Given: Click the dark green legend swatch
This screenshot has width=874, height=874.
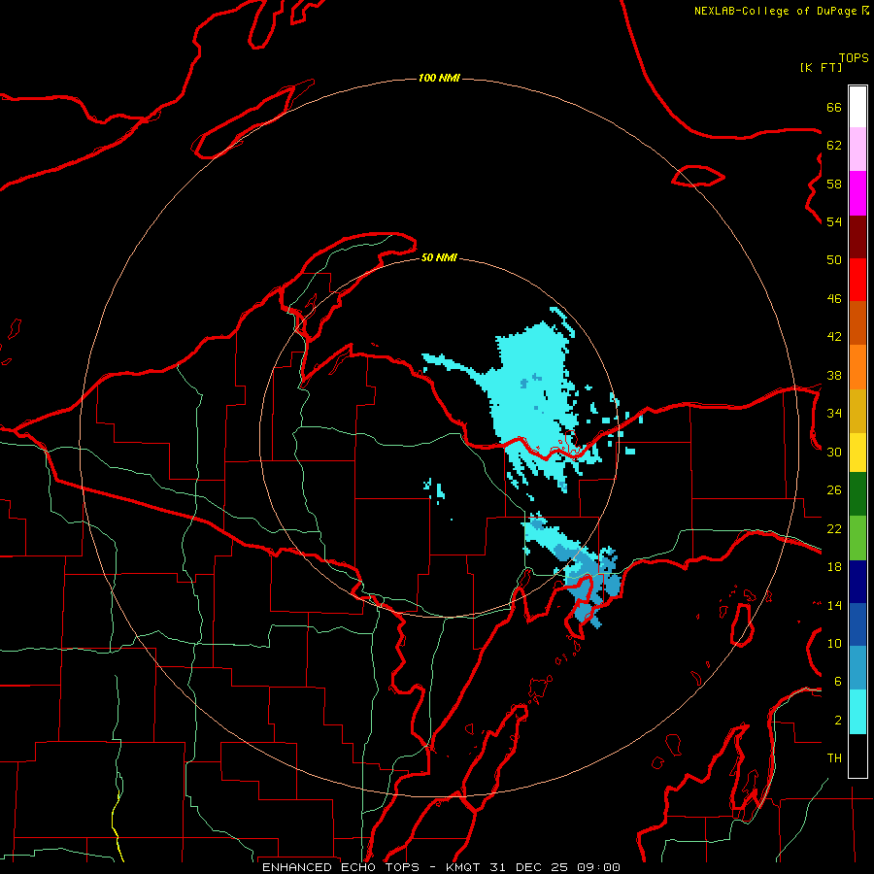Looking at the screenshot, I should (x=857, y=494).
